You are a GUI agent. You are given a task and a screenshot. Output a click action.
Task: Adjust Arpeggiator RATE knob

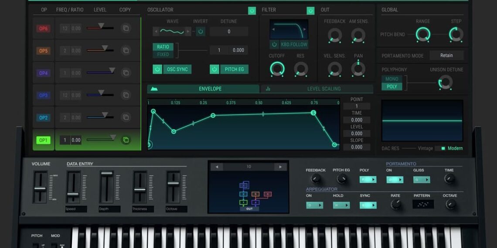pyautogui.click(x=395, y=204)
